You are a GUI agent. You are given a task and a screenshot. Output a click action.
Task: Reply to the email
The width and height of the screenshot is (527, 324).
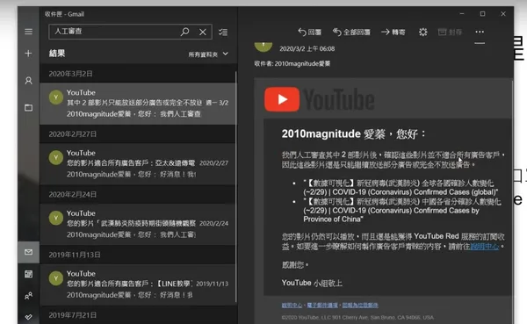click(x=309, y=32)
